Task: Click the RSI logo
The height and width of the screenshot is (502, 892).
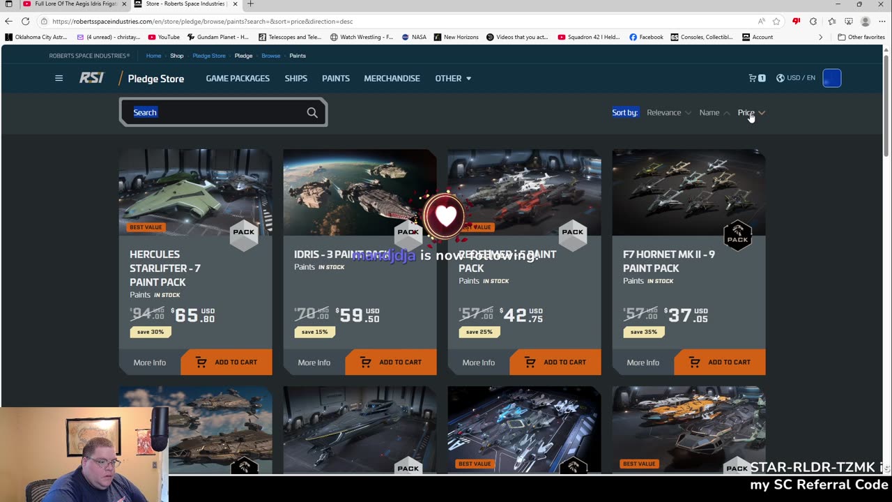Action: (91, 78)
